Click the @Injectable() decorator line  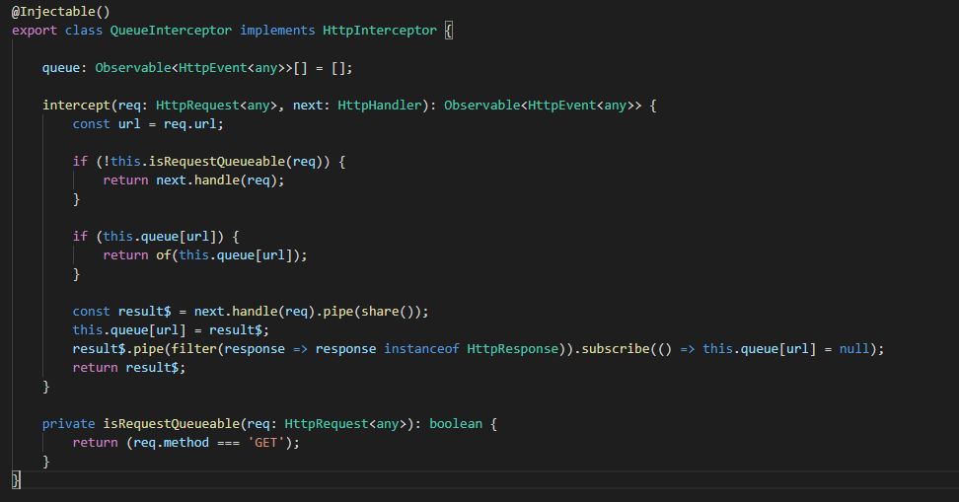coord(60,12)
